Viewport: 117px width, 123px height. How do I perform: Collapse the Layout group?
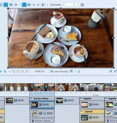(x=81, y=111)
